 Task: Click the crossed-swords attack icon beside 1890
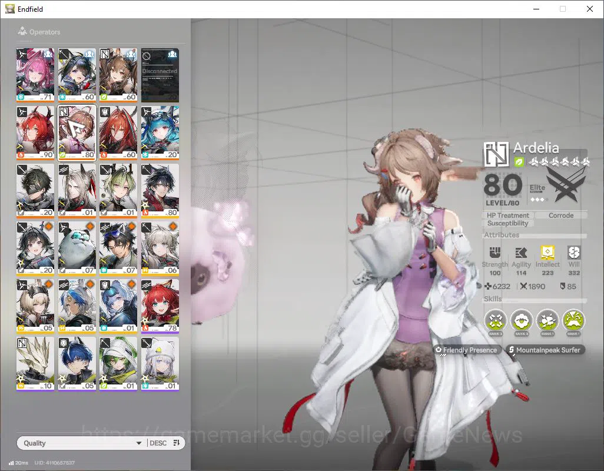tap(523, 286)
